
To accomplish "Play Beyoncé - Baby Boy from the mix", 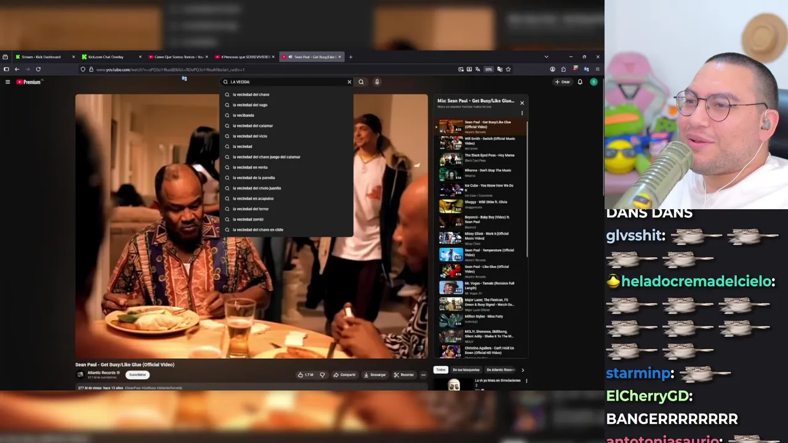I will pyautogui.click(x=481, y=221).
